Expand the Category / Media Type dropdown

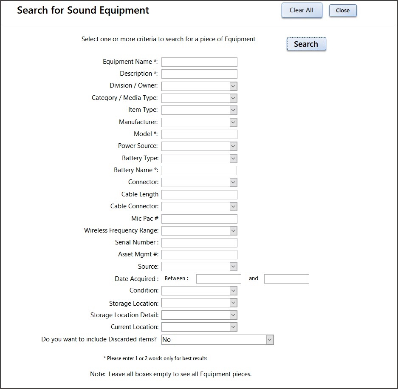(233, 98)
